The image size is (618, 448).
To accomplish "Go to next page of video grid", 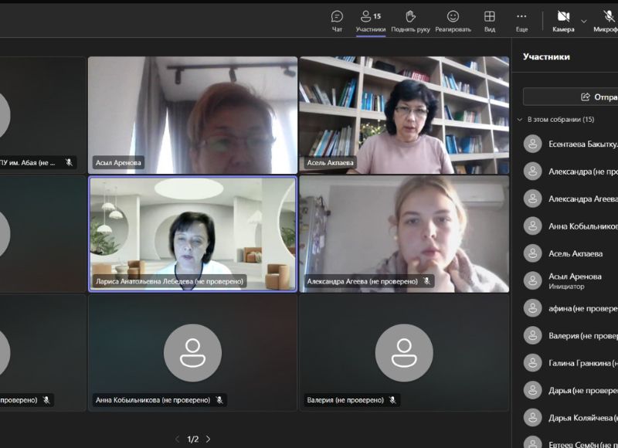I will (208, 439).
